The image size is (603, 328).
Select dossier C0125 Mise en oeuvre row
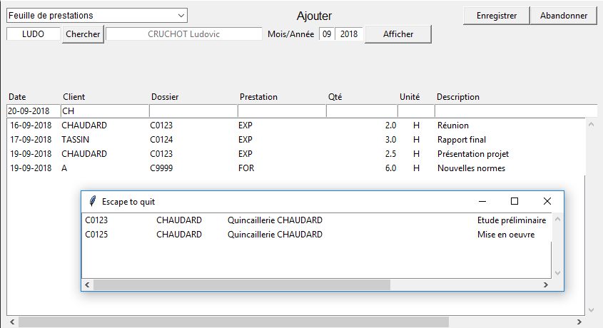[x=314, y=235]
